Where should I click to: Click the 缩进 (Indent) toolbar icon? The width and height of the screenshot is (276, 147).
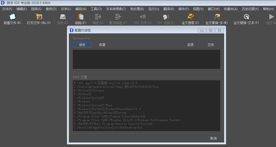pyautogui.click(x=98, y=17)
